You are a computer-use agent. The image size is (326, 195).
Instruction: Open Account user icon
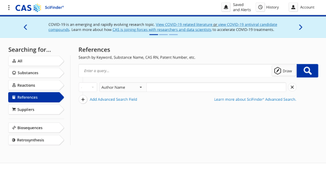pos(293,7)
